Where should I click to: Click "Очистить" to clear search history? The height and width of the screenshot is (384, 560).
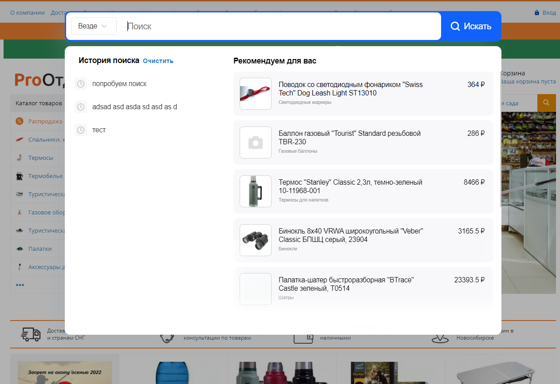[158, 61]
